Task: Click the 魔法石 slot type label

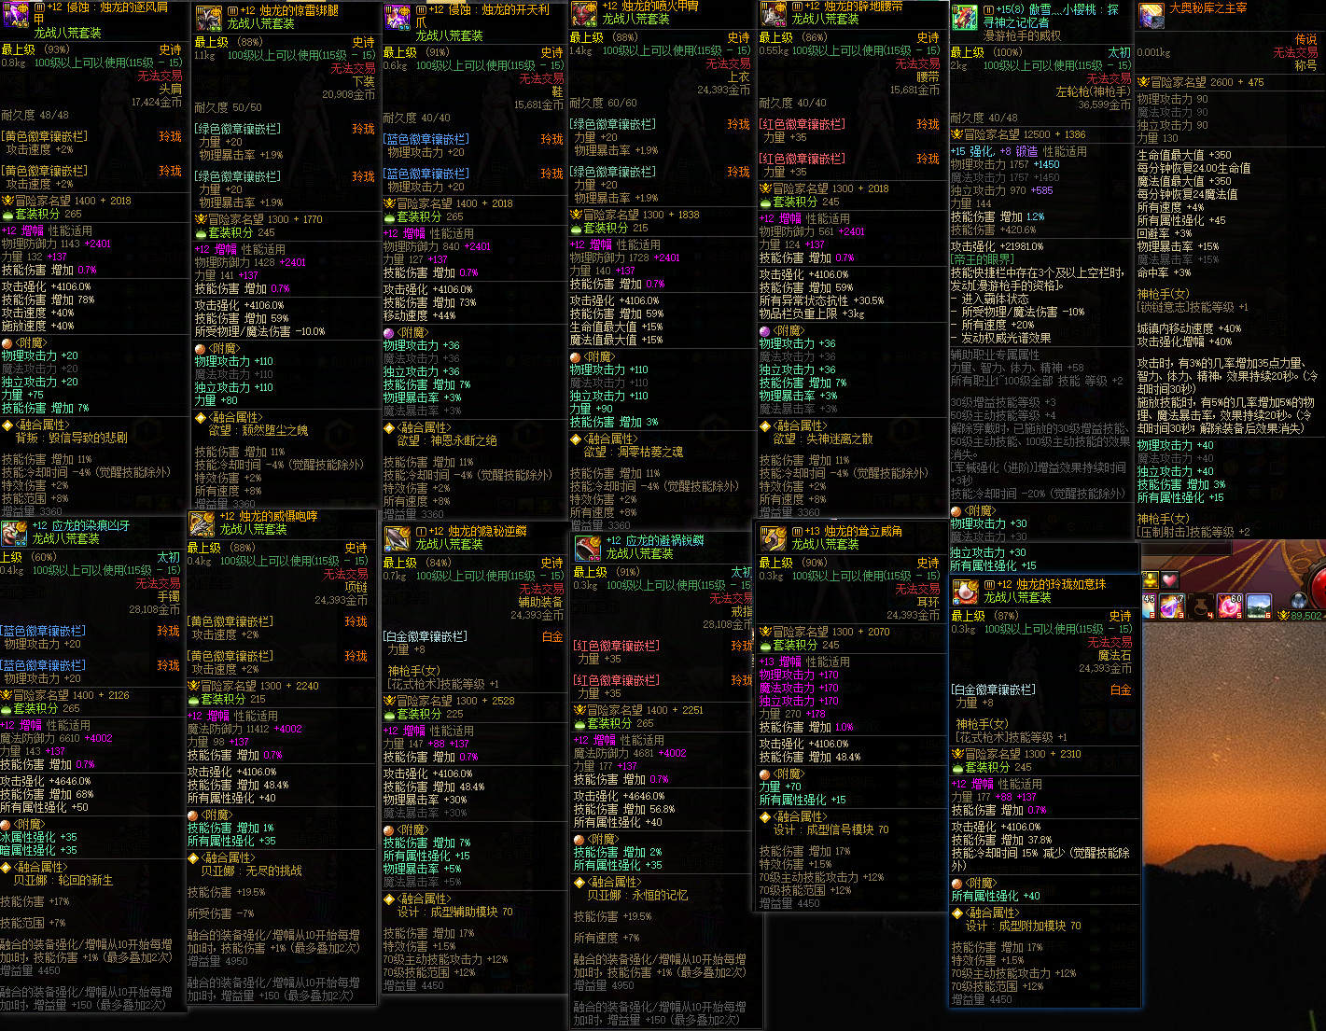Action: coord(1114,656)
